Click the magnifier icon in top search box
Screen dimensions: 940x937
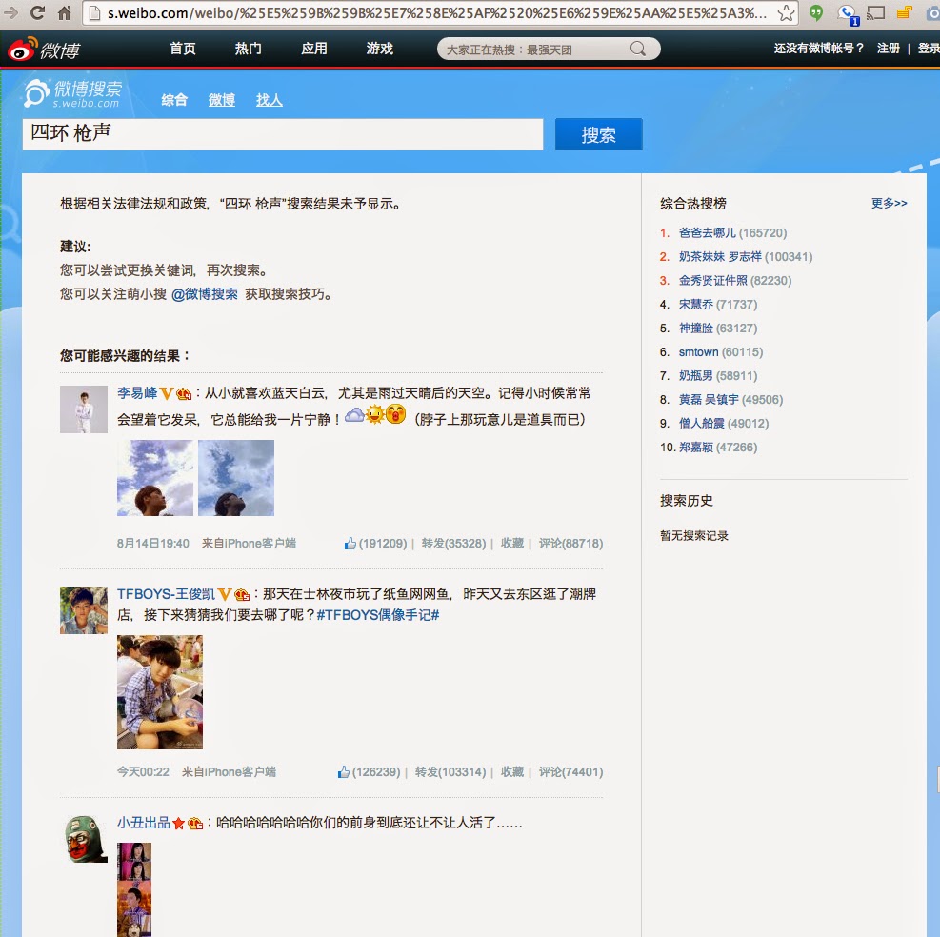coord(638,49)
